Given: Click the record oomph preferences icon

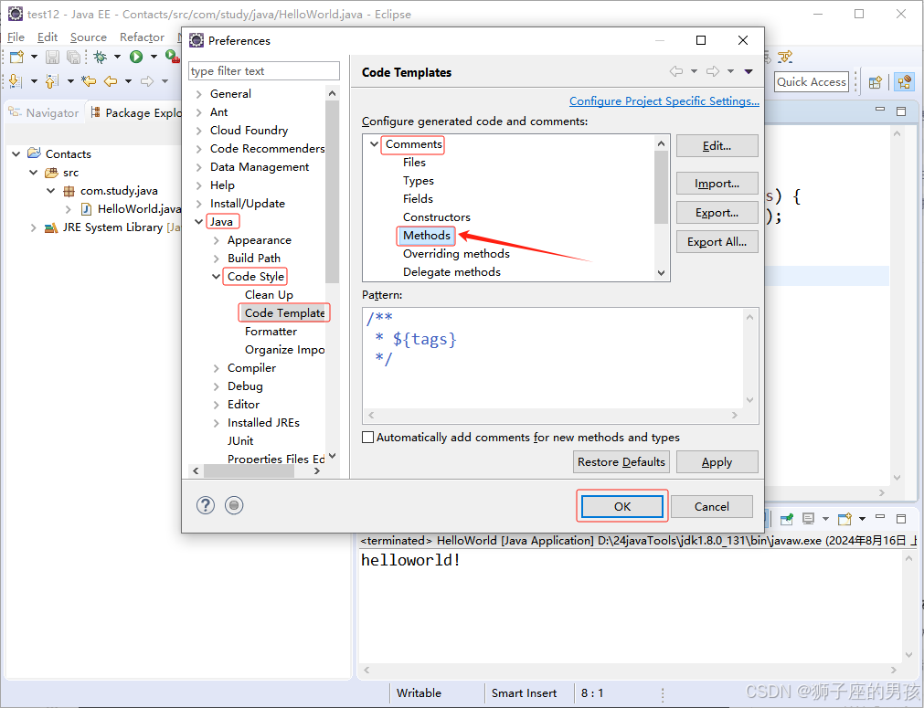Looking at the screenshot, I should (234, 505).
